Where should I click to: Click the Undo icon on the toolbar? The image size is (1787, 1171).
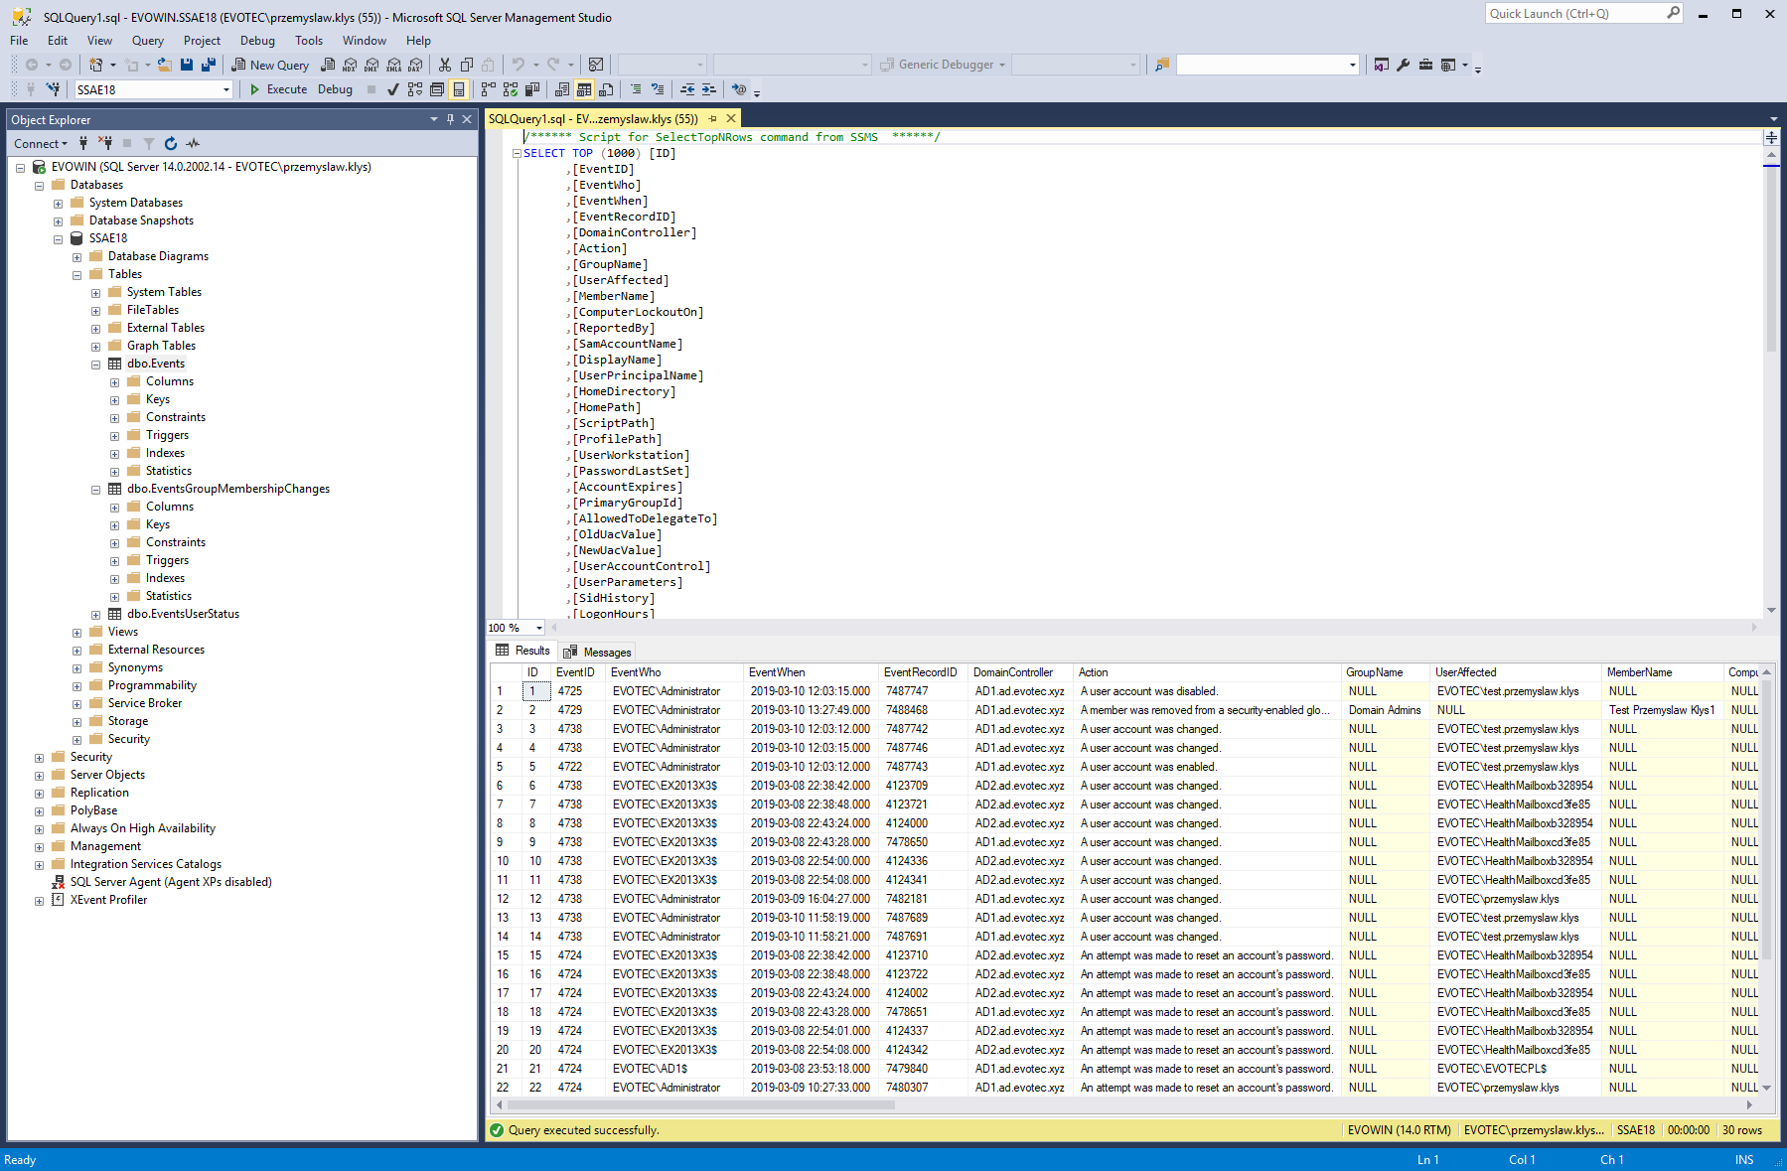click(519, 64)
